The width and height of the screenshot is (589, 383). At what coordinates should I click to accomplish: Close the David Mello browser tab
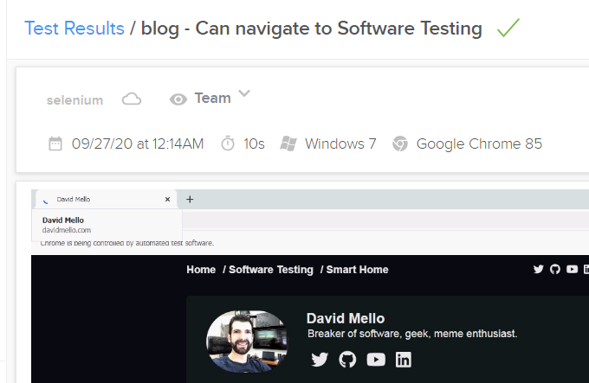pyautogui.click(x=167, y=200)
